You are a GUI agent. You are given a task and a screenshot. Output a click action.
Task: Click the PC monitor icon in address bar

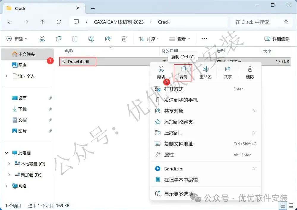click(x=76, y=22)
